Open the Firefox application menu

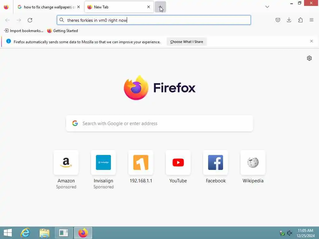coord(312,20)
